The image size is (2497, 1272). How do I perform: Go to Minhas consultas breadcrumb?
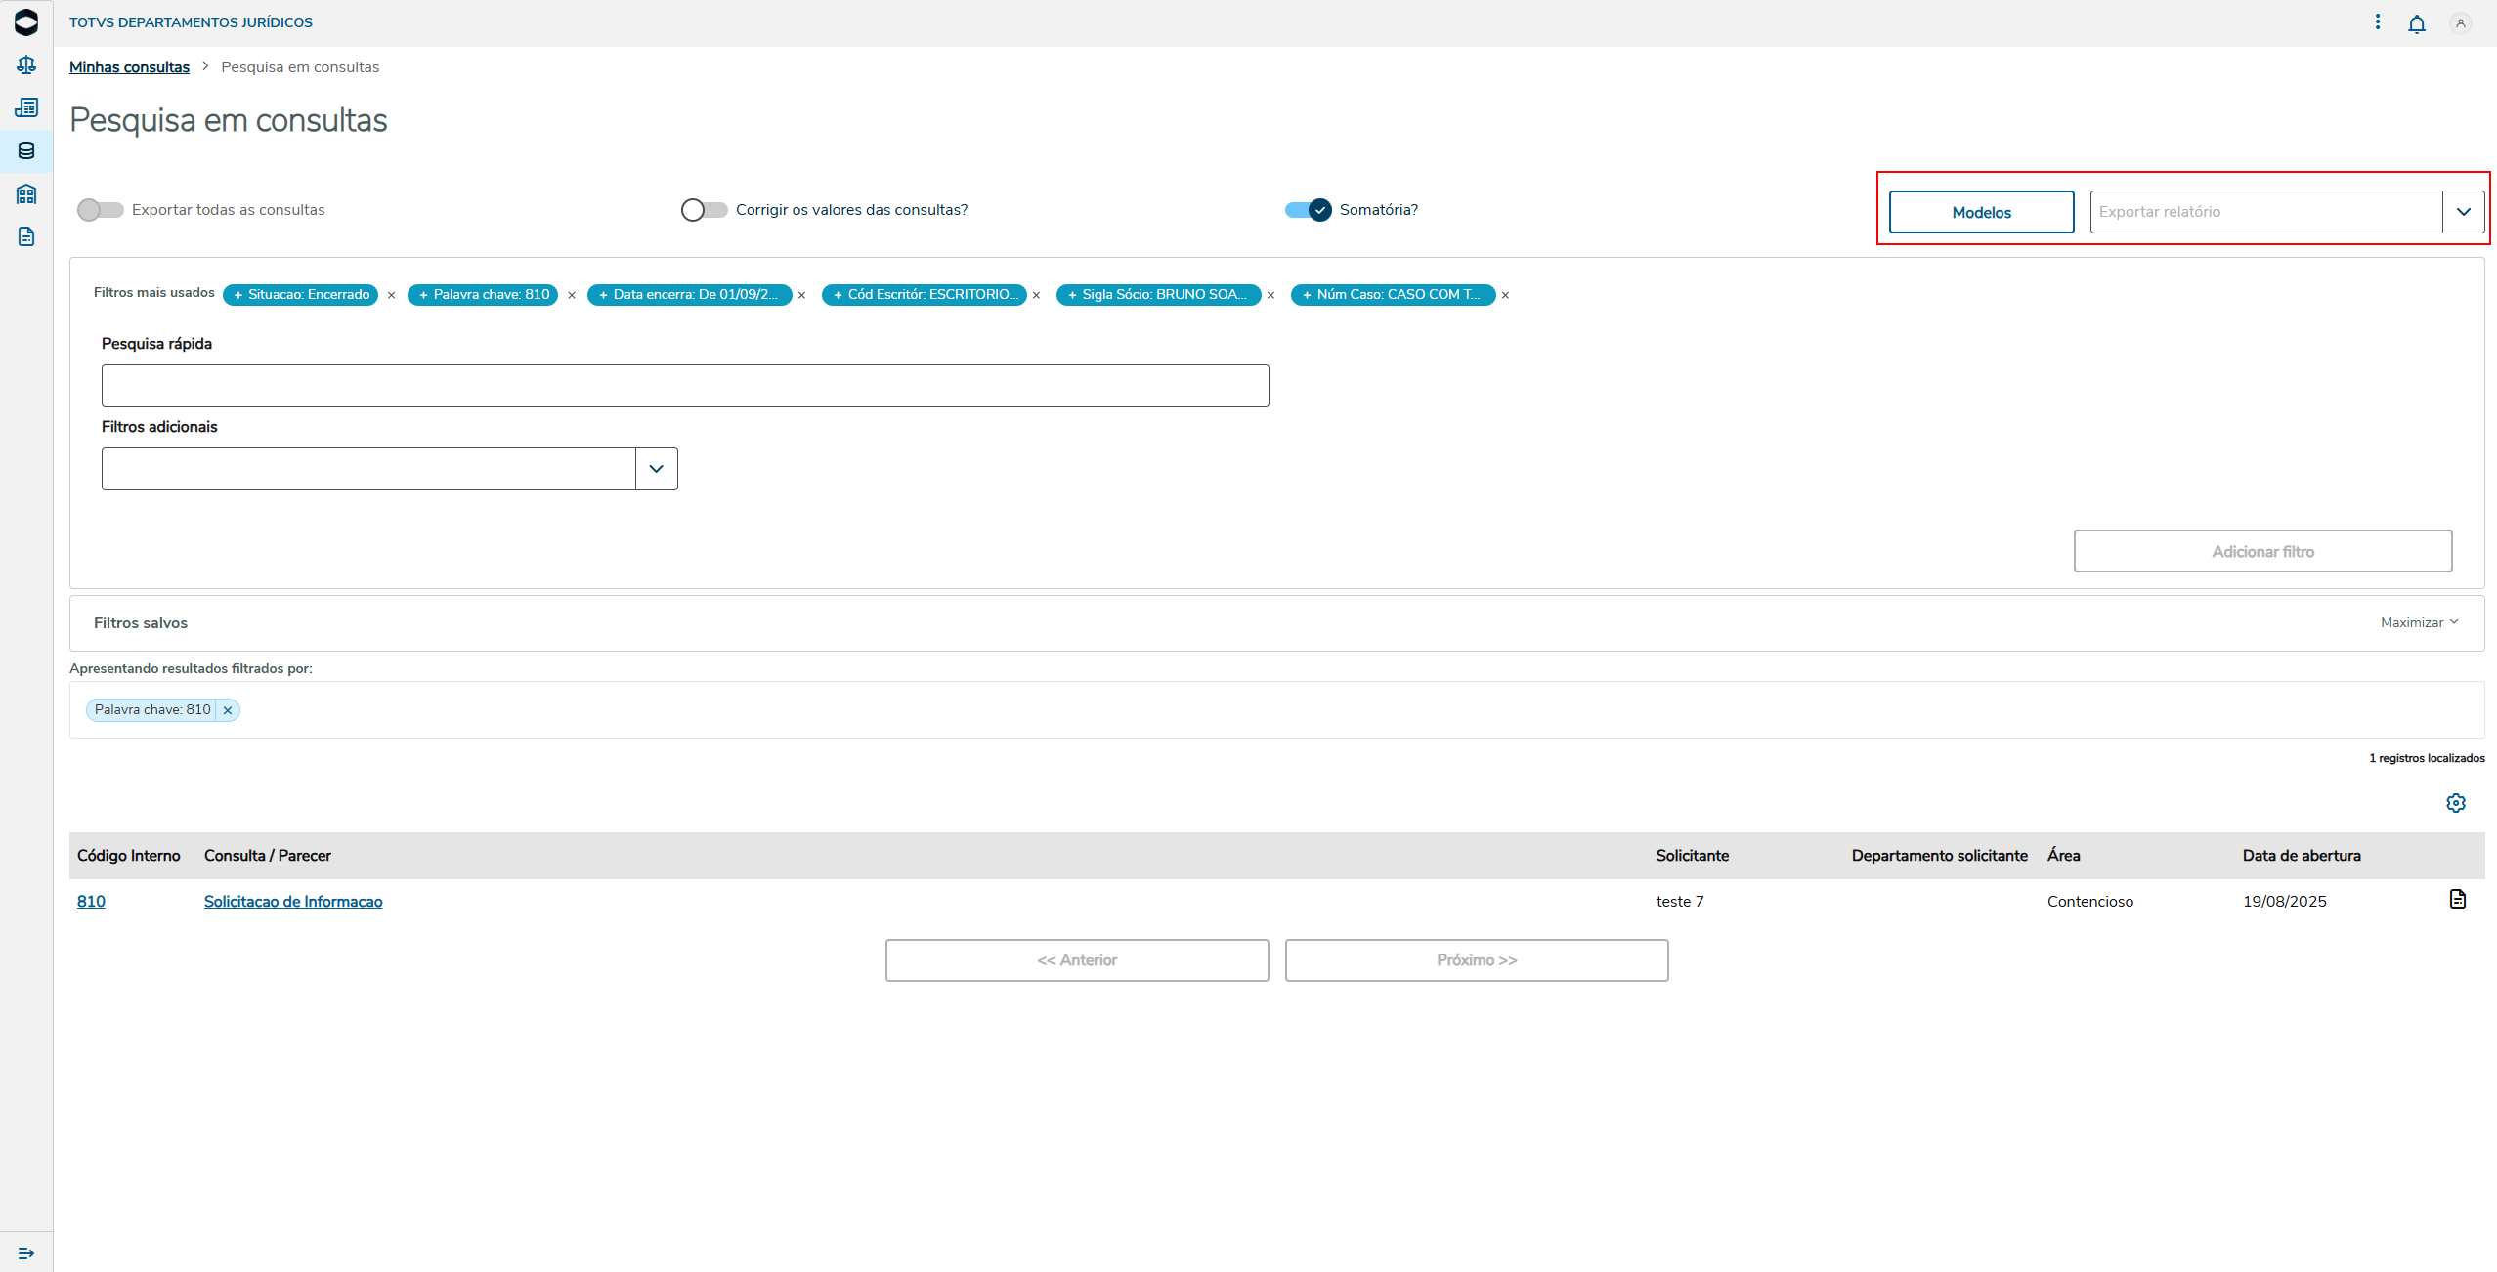129,67
